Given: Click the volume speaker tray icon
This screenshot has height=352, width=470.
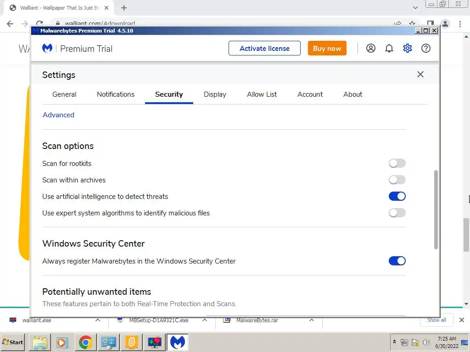Looking at the screenshot, I should [x=426, y=342].
